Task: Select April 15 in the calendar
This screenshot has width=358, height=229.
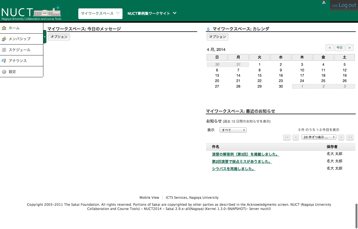Action: 260,76
